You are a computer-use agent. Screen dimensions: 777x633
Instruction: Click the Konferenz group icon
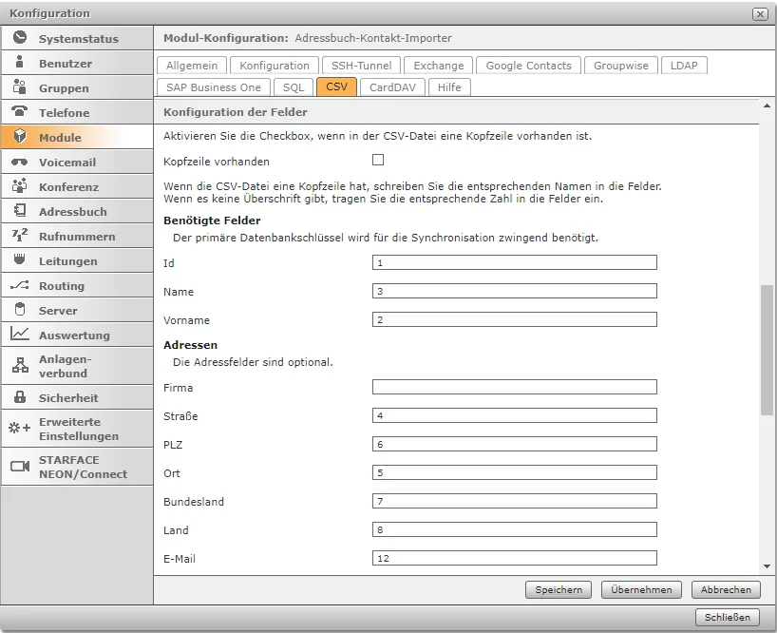[20, 186]
